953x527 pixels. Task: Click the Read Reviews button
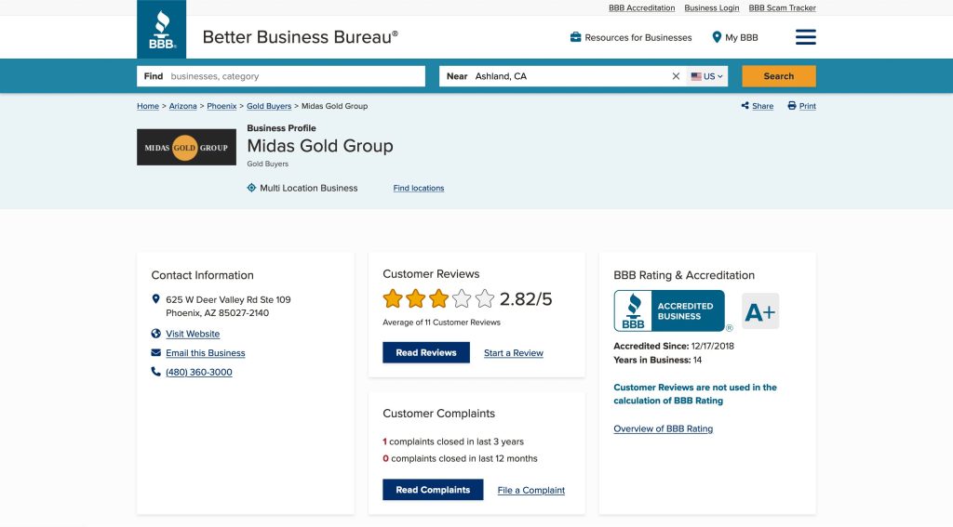426,353
